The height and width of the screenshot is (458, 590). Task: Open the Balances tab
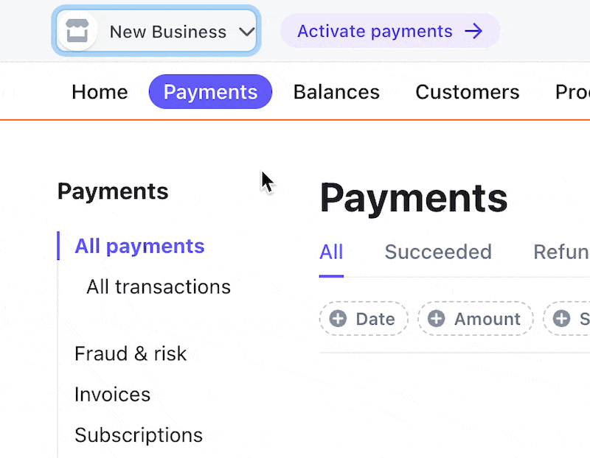pos(336,92)
